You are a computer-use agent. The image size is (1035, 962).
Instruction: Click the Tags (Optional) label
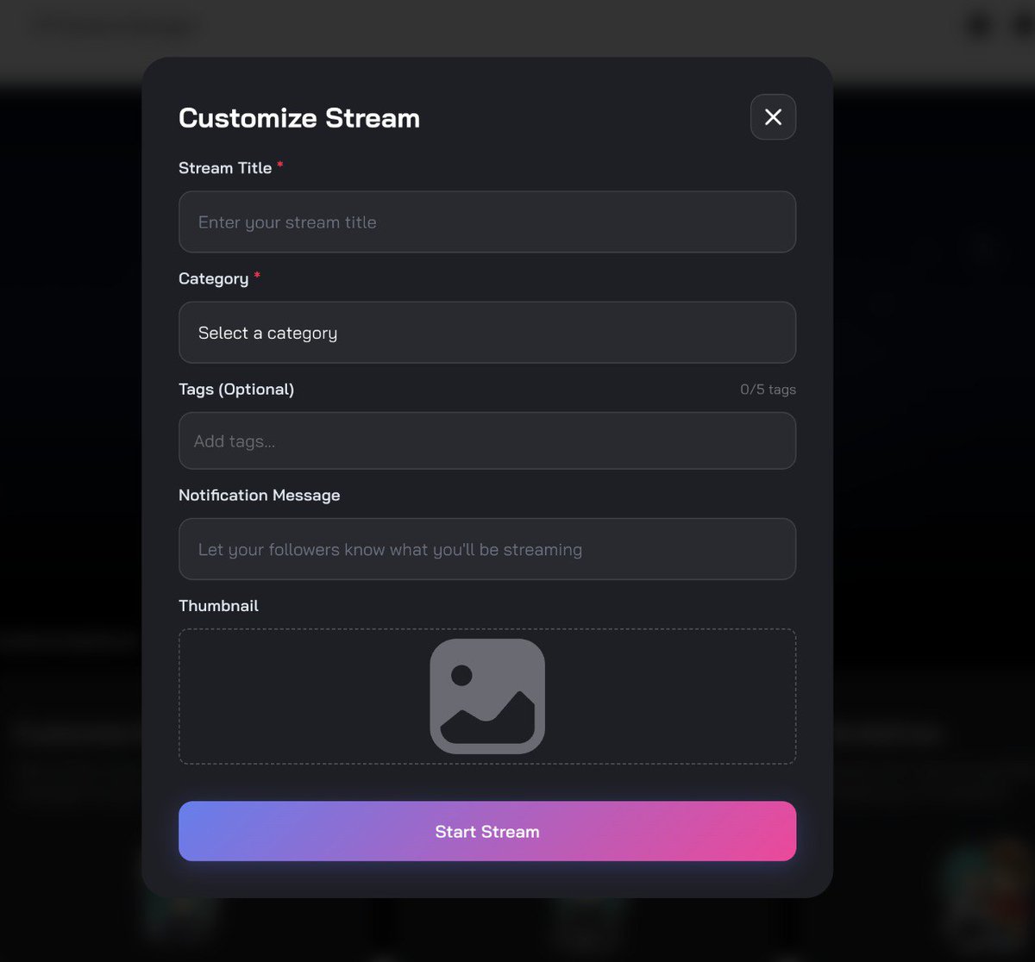(x=236, y=389)
